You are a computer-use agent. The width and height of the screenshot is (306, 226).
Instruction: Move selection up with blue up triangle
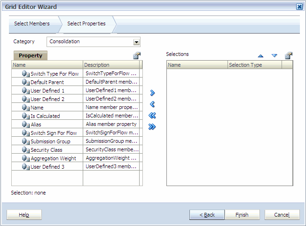pyautogui.click(x=260, y=56)
